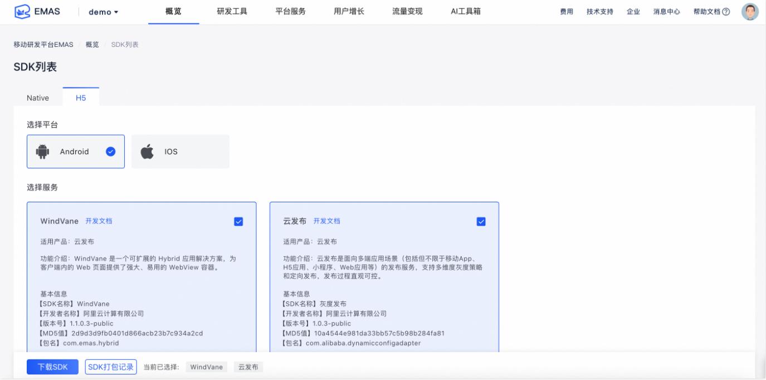Image resolution: width=766 pixels, height=380 pixels.
Task: Click the EMAS logo icon
Action: click(x=22, y=12)
